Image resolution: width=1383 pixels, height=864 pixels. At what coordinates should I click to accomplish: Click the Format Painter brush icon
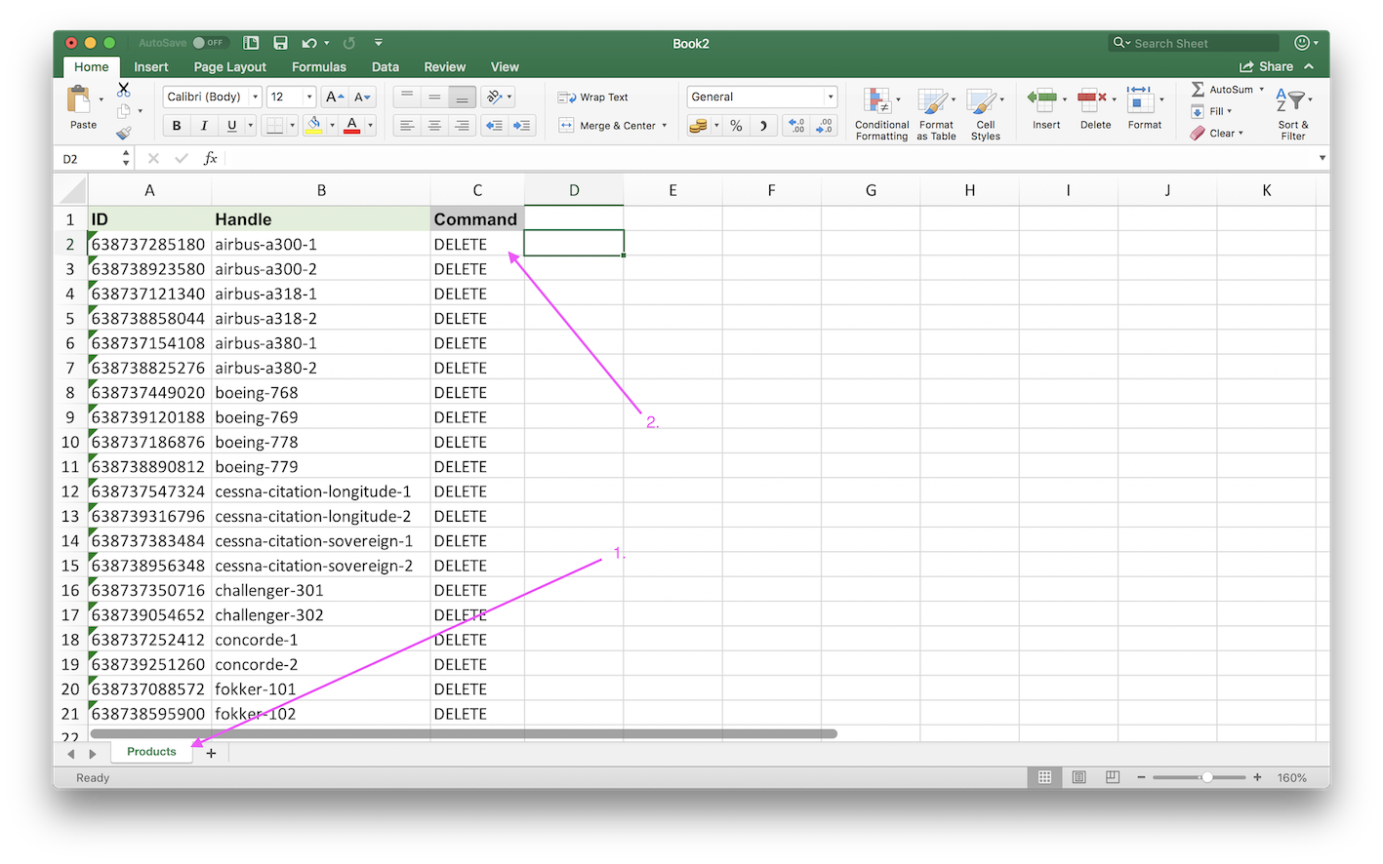tap(123, 133)
